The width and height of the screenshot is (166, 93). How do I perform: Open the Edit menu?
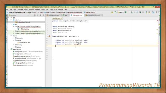[11, 10]
